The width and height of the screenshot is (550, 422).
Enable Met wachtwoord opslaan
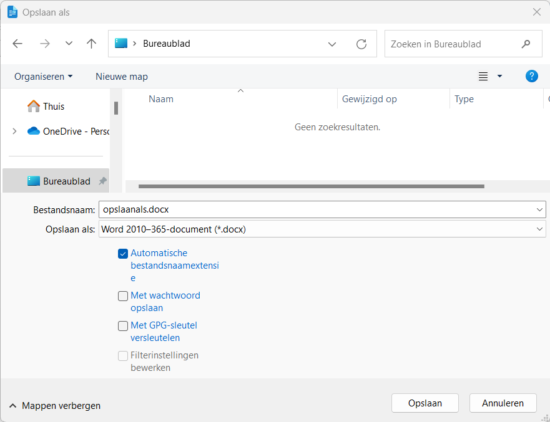(123, 296)
